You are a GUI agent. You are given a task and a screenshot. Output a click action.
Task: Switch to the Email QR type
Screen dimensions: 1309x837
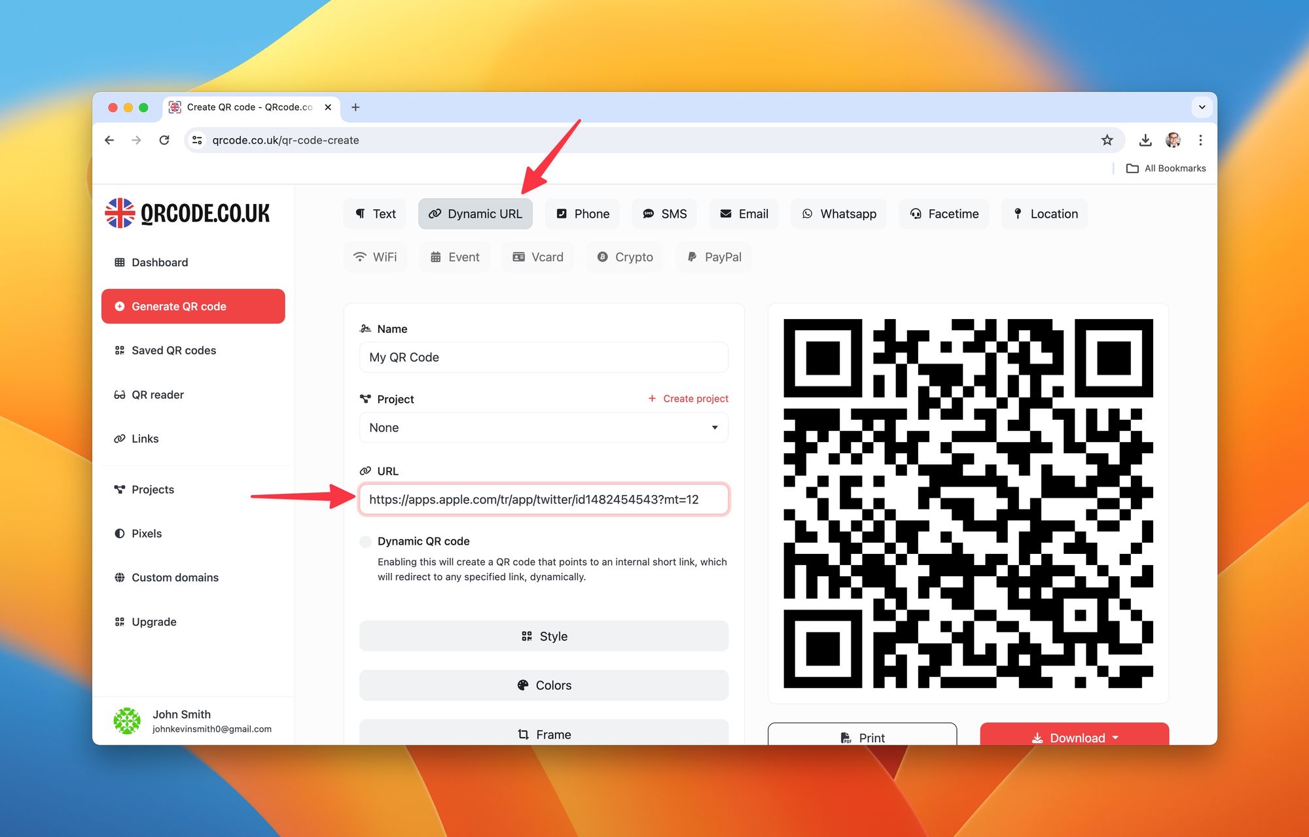click(744, 214)
